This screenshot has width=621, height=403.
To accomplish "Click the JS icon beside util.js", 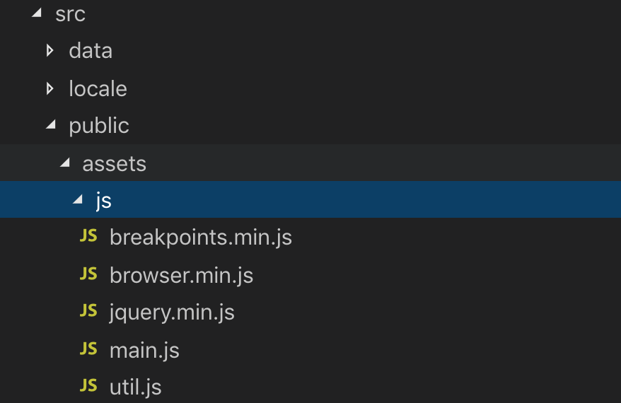I will [88, 385].
